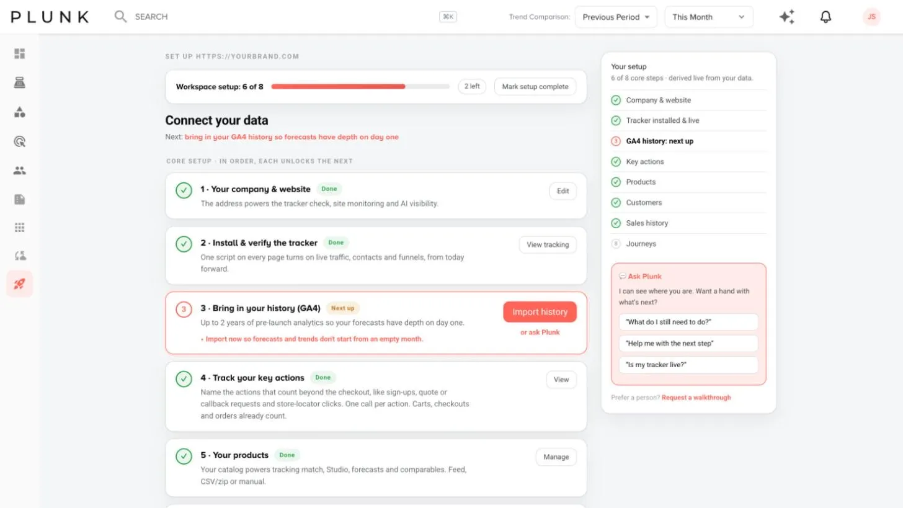Open the notifications bell
The width and height of the screenshot is (903, 508).
(x=825, y=17)
